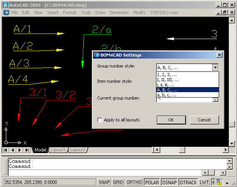Click the communication center warning tray icon
237x187 pixels.
(219, 182)
